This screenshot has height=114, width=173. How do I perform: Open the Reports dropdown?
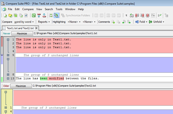[44, 22]
